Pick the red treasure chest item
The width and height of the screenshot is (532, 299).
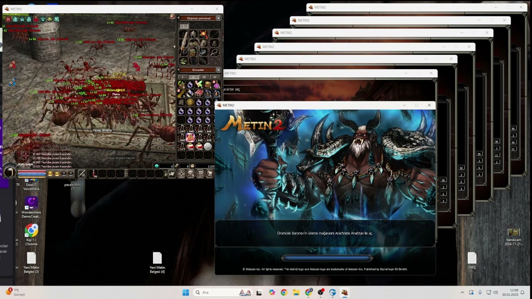pyautogui.click(x=198, y=93)
